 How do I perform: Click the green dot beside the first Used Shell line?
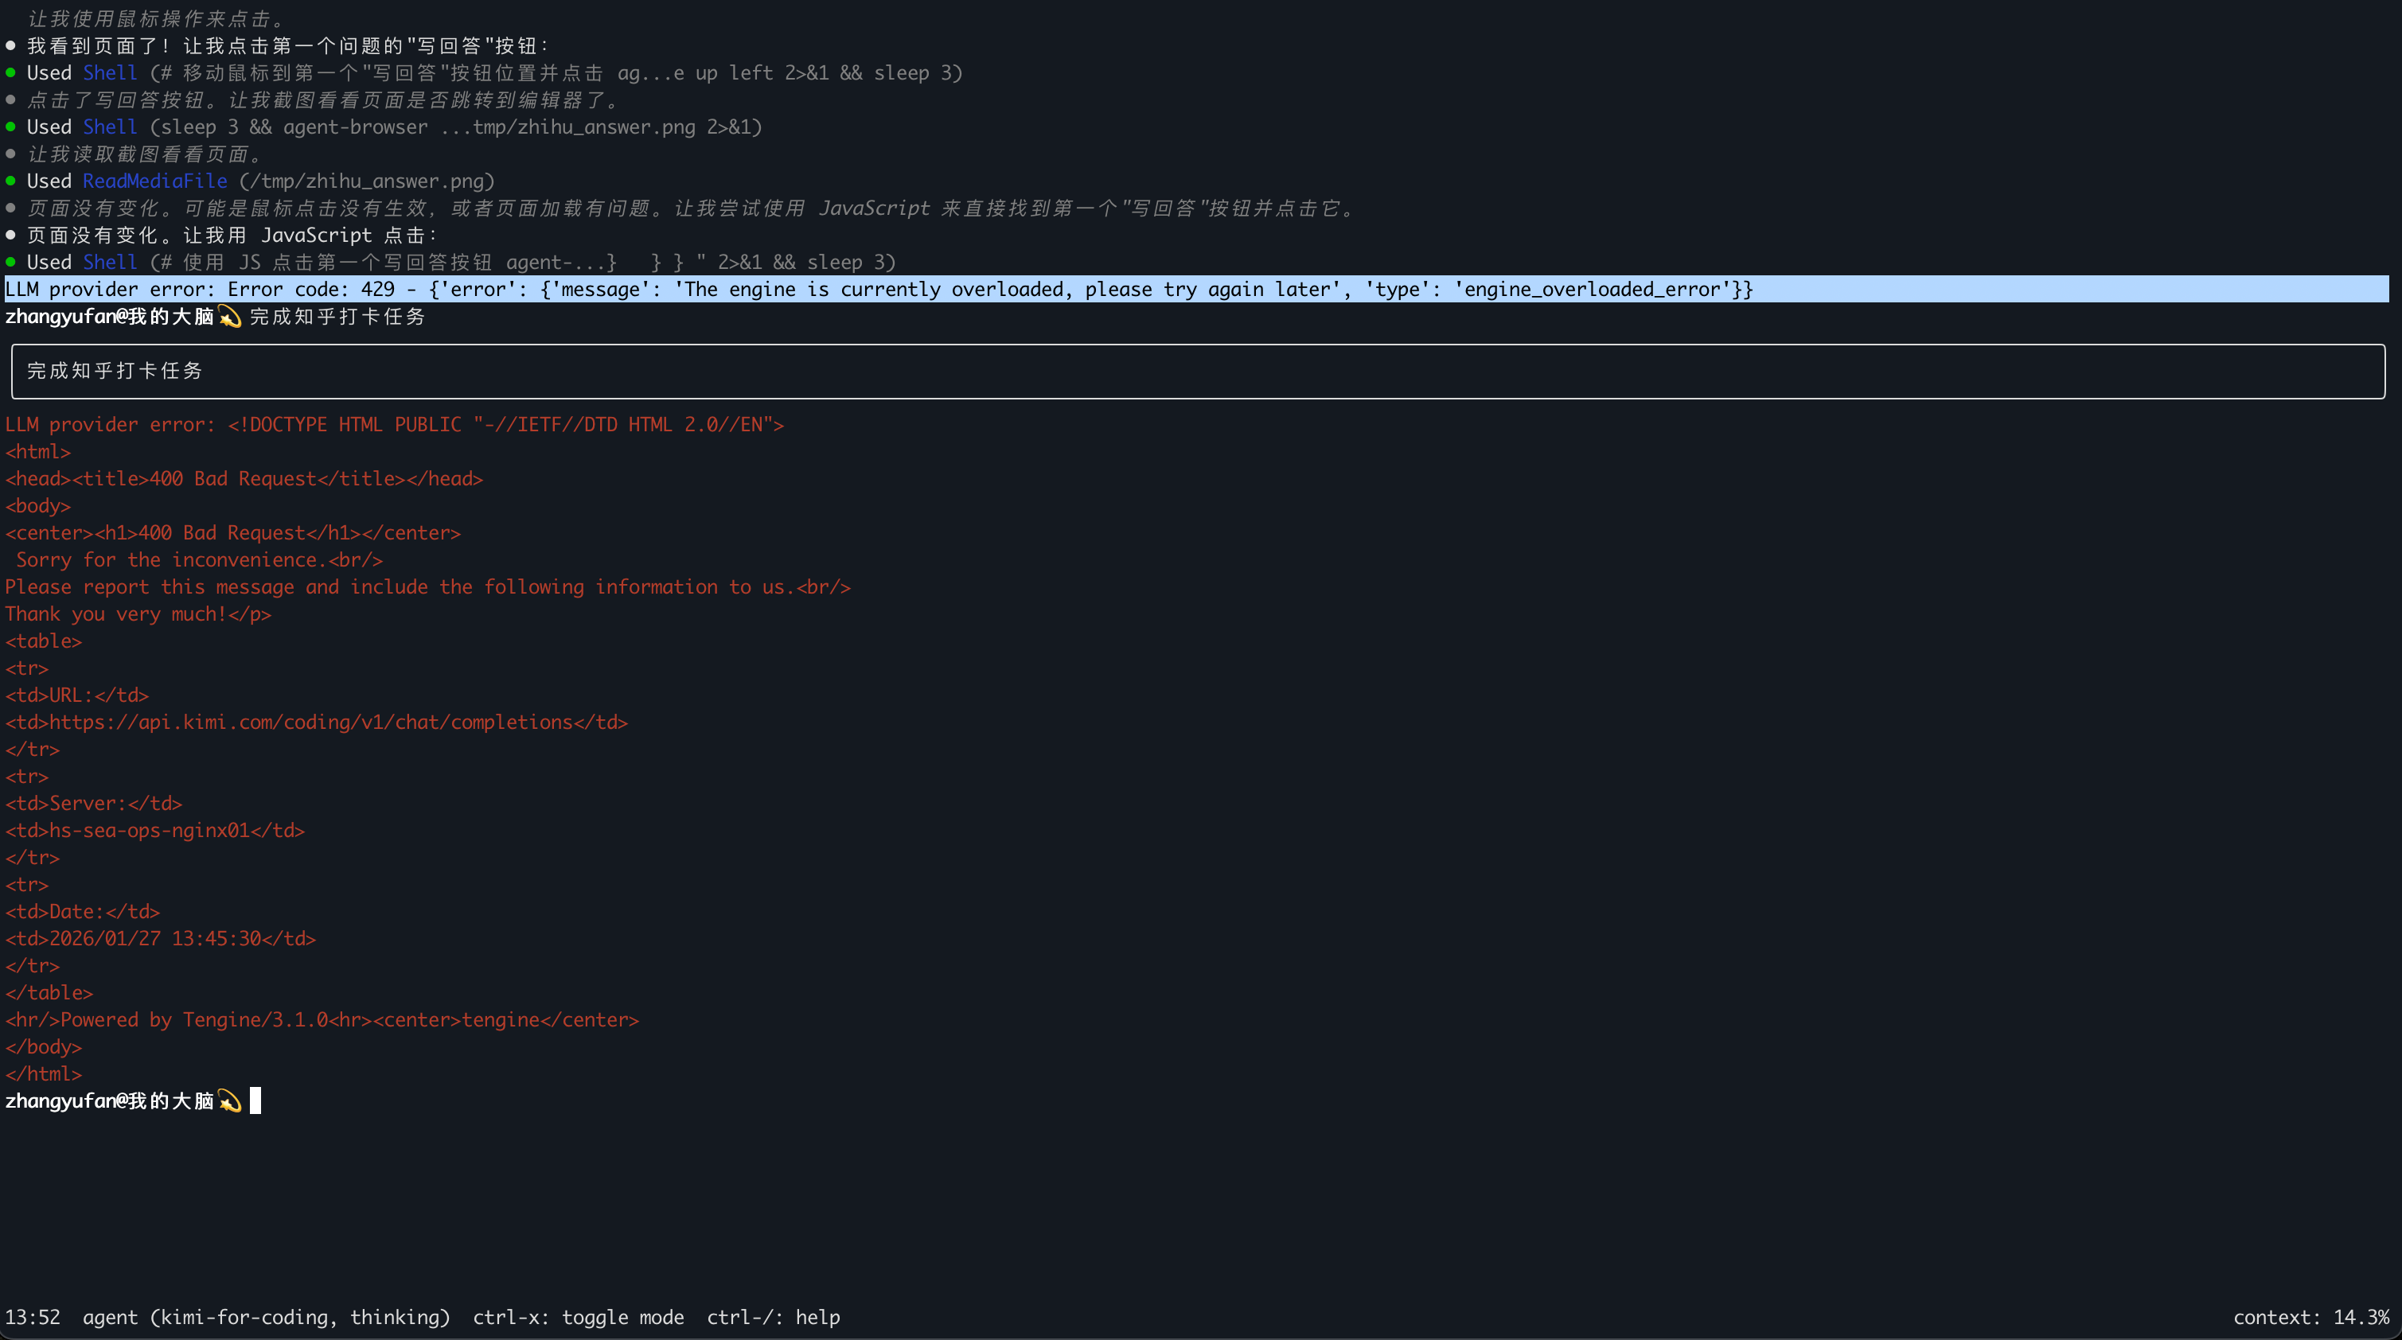[x=10, y=72]
